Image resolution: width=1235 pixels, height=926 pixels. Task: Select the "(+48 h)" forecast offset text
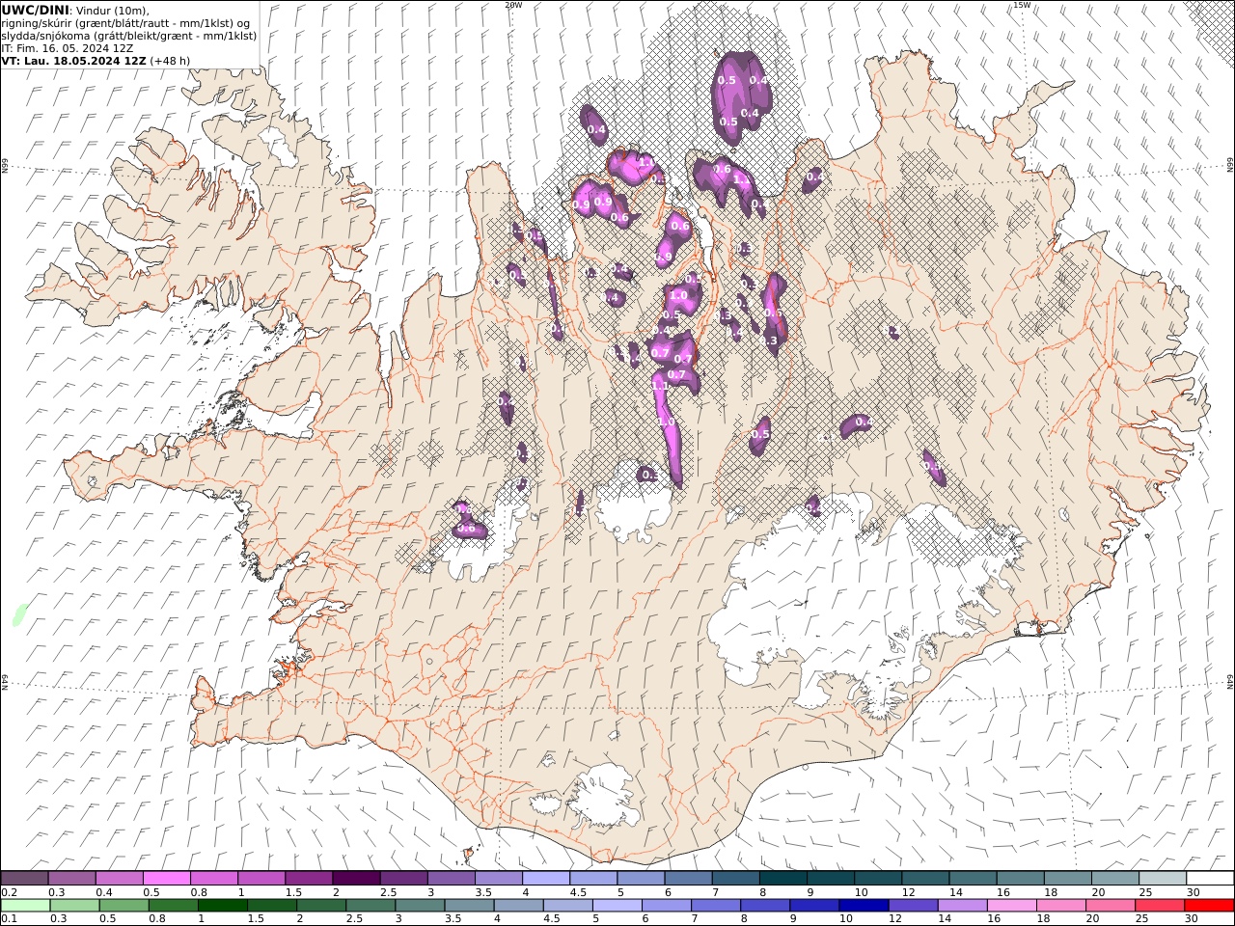coord(170,61)
